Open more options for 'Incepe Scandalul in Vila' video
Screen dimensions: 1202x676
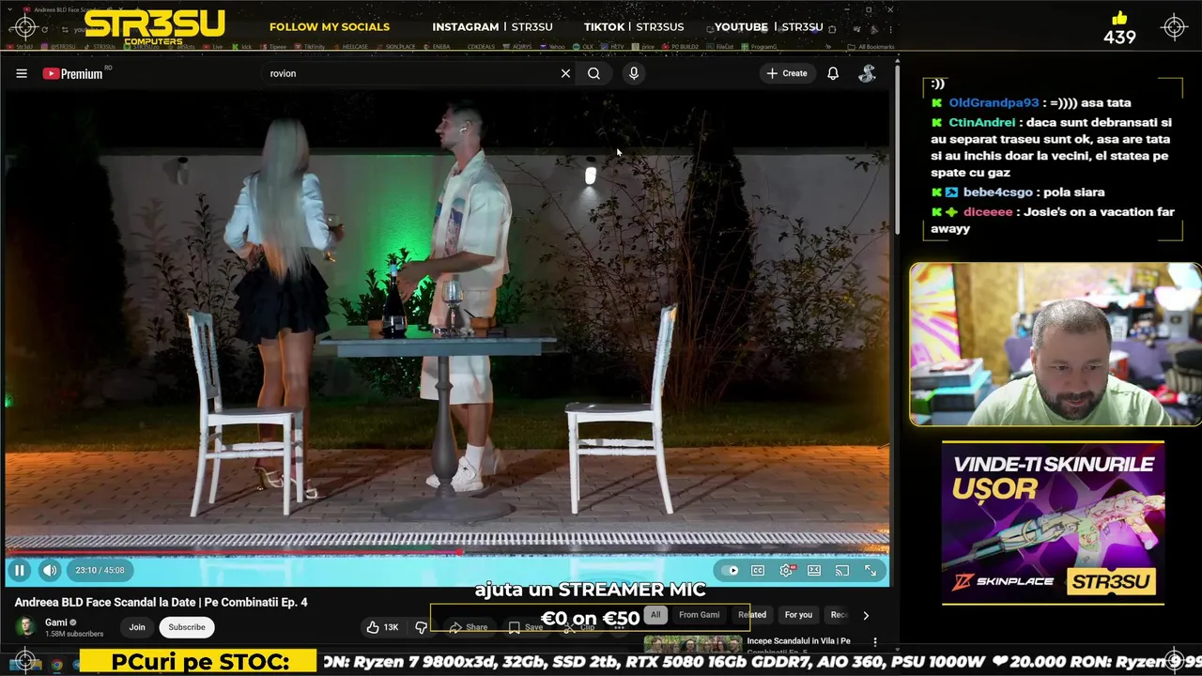(x=875, y=642)
